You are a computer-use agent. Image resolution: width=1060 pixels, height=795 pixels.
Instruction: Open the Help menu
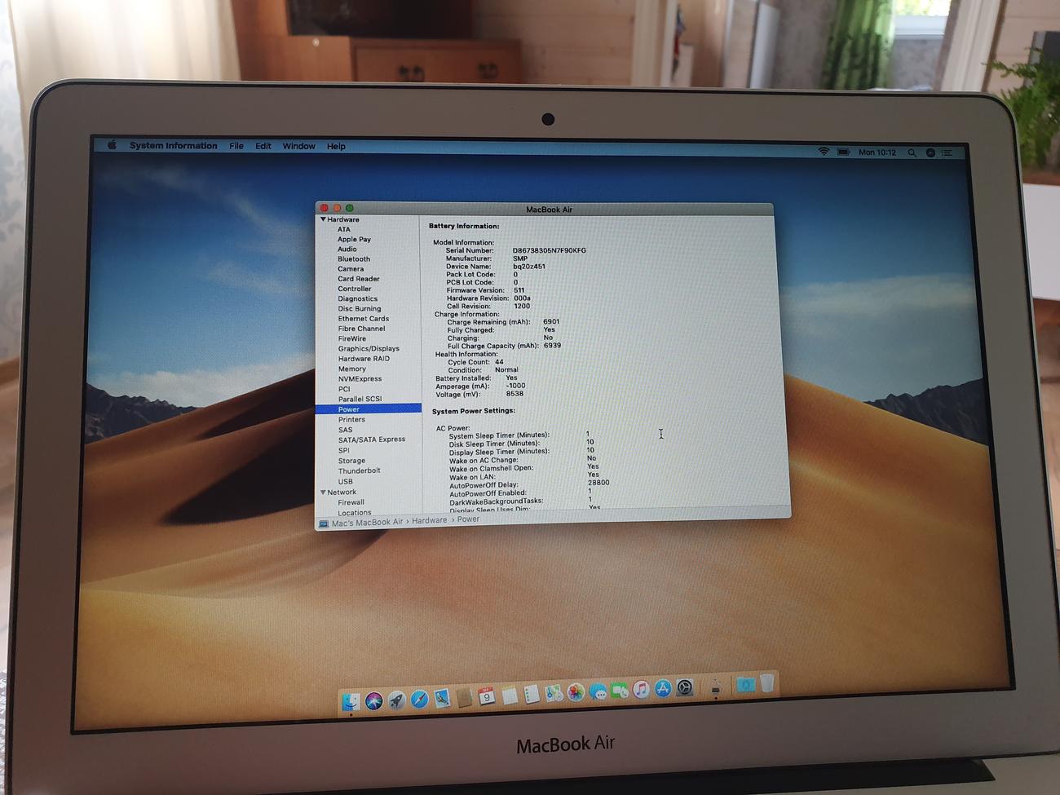[336, 147]
